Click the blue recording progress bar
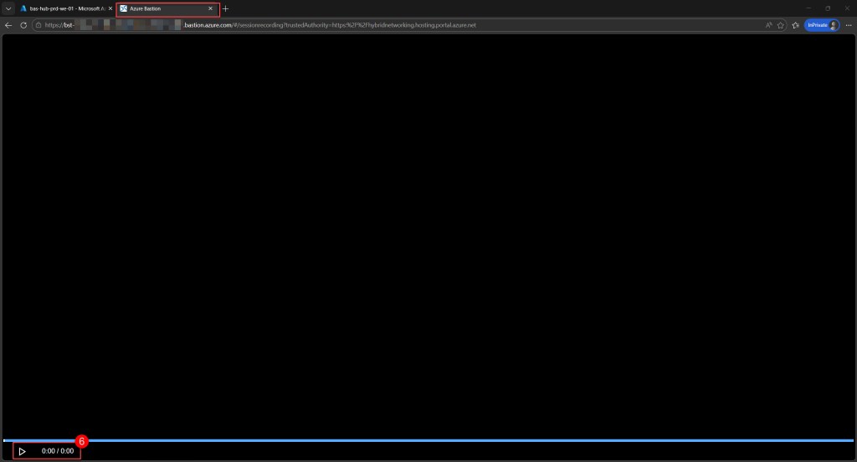Screen dimensions: 857x462 (x=428, y=440)
